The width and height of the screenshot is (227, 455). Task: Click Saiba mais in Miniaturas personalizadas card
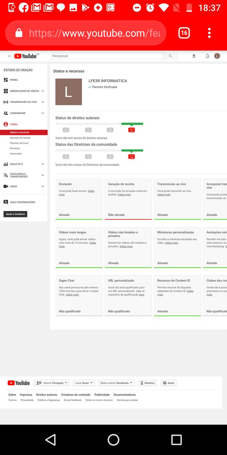[171, 243]
